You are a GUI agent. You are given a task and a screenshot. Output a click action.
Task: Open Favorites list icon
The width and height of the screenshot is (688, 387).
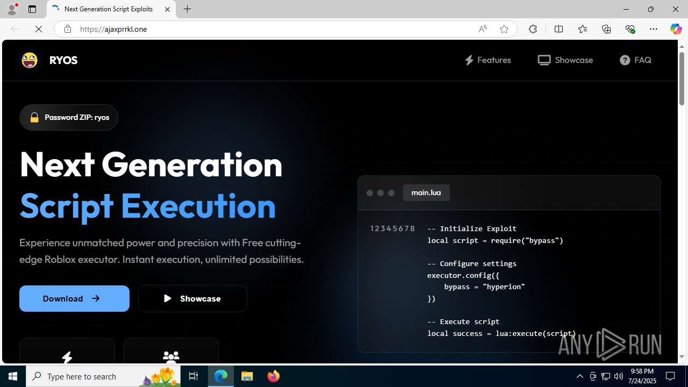point(582,29)
